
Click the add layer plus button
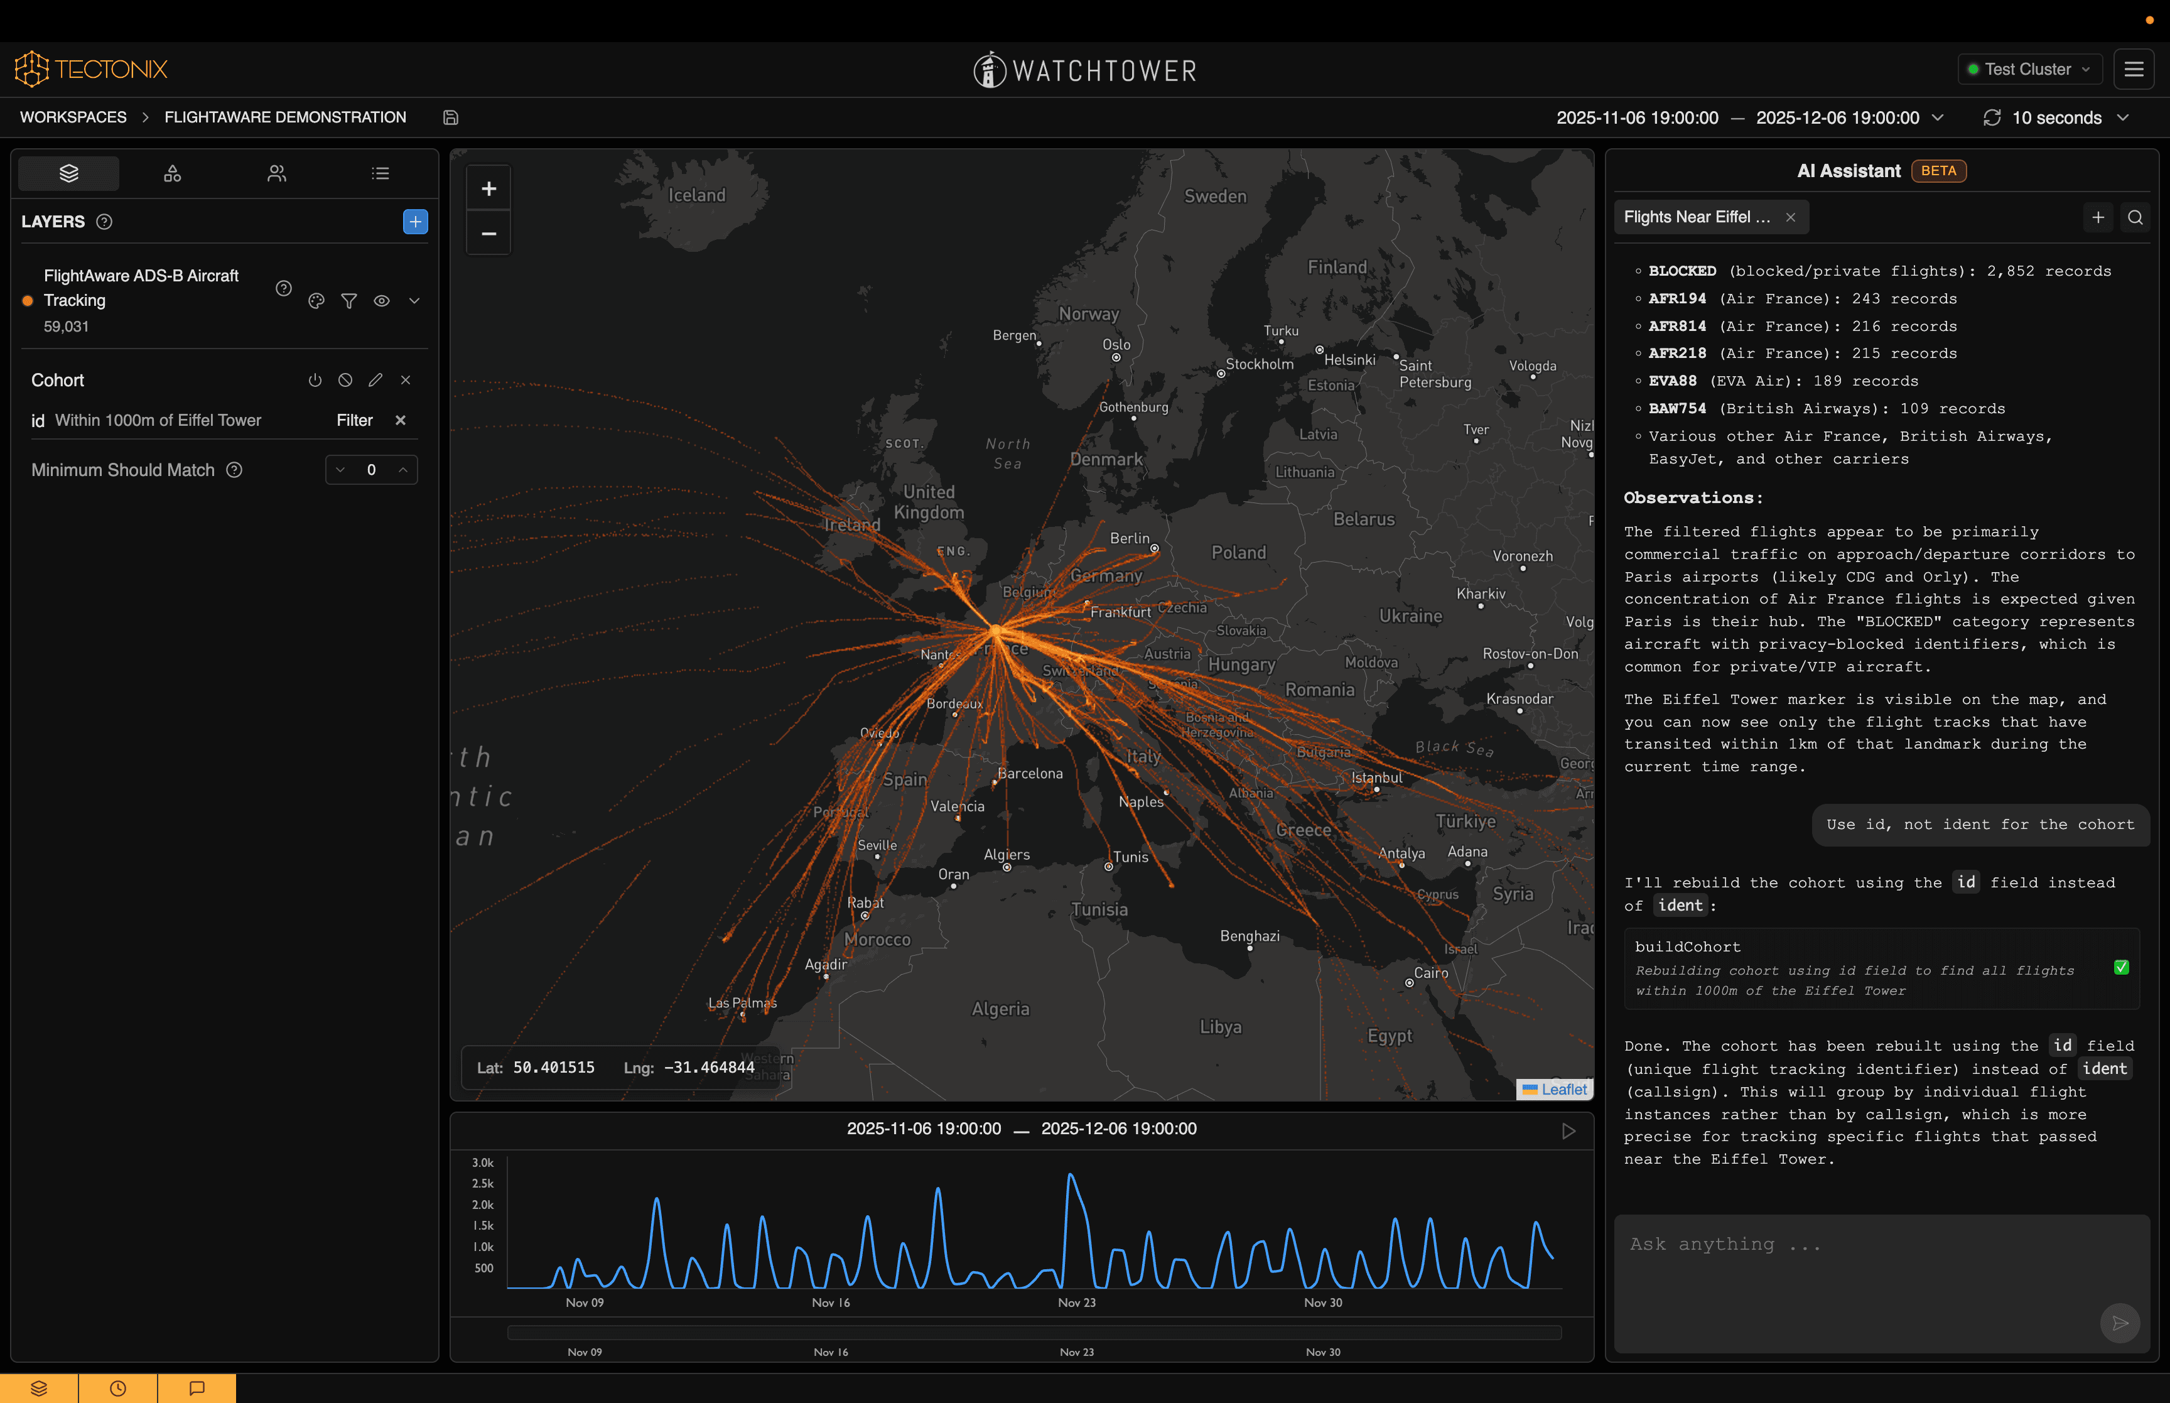[415, 222]
